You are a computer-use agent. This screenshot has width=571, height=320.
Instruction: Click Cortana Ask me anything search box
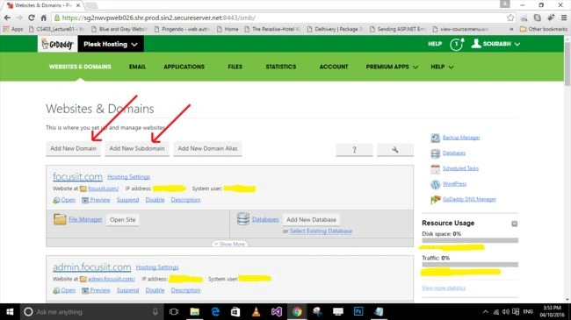pyautogui.click(x=91, y=311)
